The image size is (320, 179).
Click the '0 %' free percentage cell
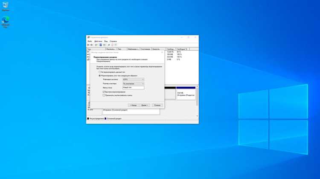tap(178, 60)
